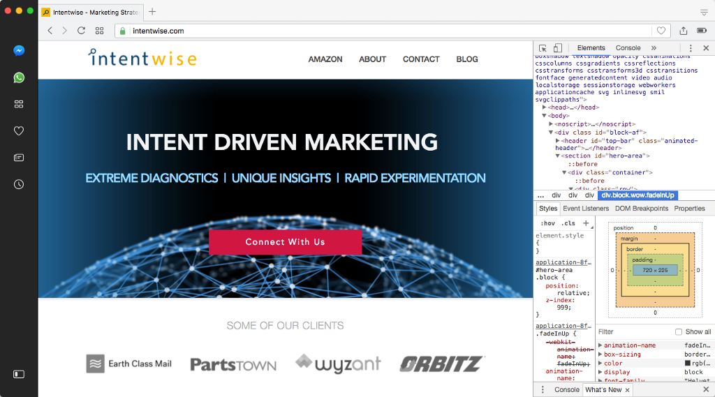Image resolution: width=715 pixels, height=397 pixels.
Task: Toggle the .cls class editor
Action: [x=568, y=223]
